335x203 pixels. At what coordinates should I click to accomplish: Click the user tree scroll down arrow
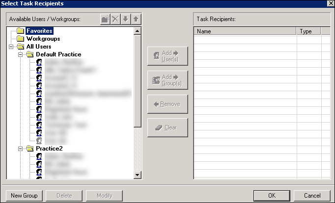click(138, 175)
